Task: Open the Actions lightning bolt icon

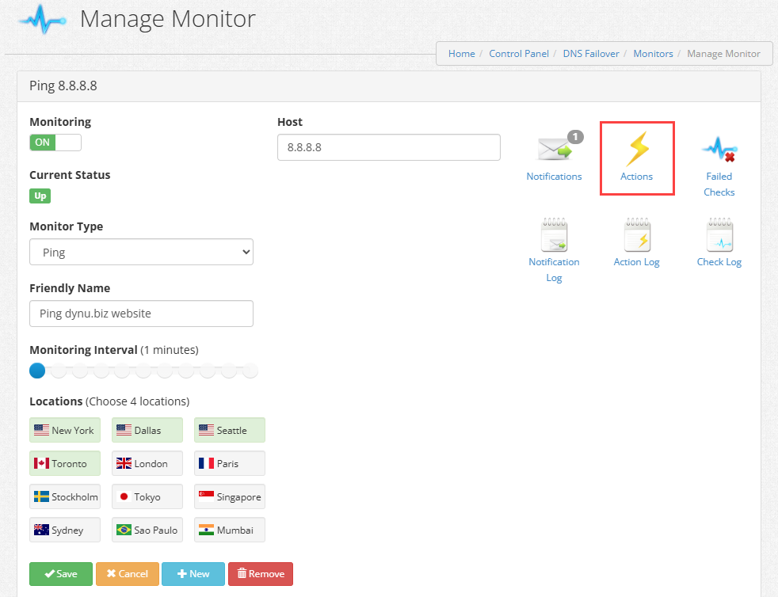Action: (x=637, y=149)
